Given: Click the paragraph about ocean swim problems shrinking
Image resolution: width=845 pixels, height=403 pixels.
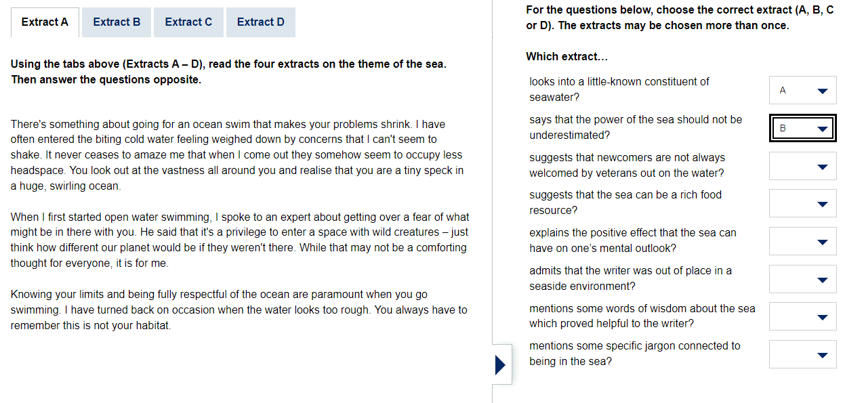Looking at the screenshot, I should coord(237,155).
